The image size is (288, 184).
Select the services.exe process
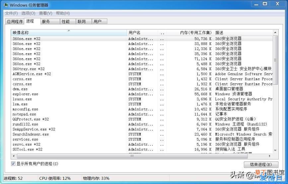pos(142,139)
